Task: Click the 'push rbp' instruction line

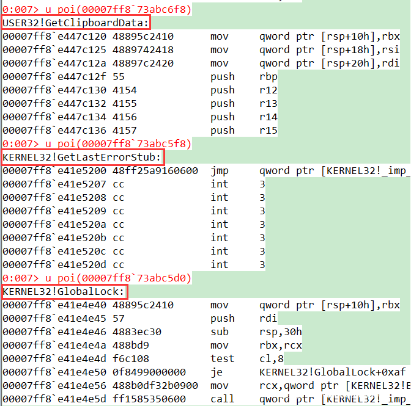Action: click(139, 77)
